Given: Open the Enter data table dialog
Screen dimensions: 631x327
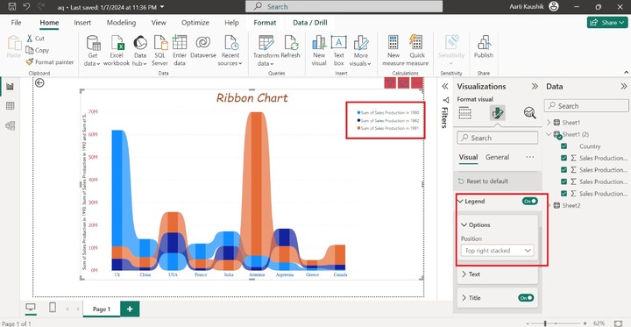Looking at the screenshot, I should point(180,50).
